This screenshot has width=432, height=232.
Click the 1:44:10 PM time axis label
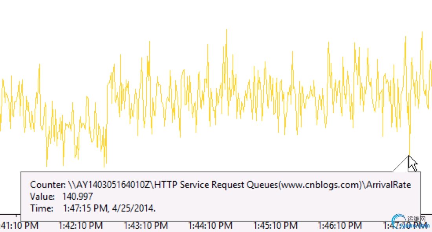[210, 226]
